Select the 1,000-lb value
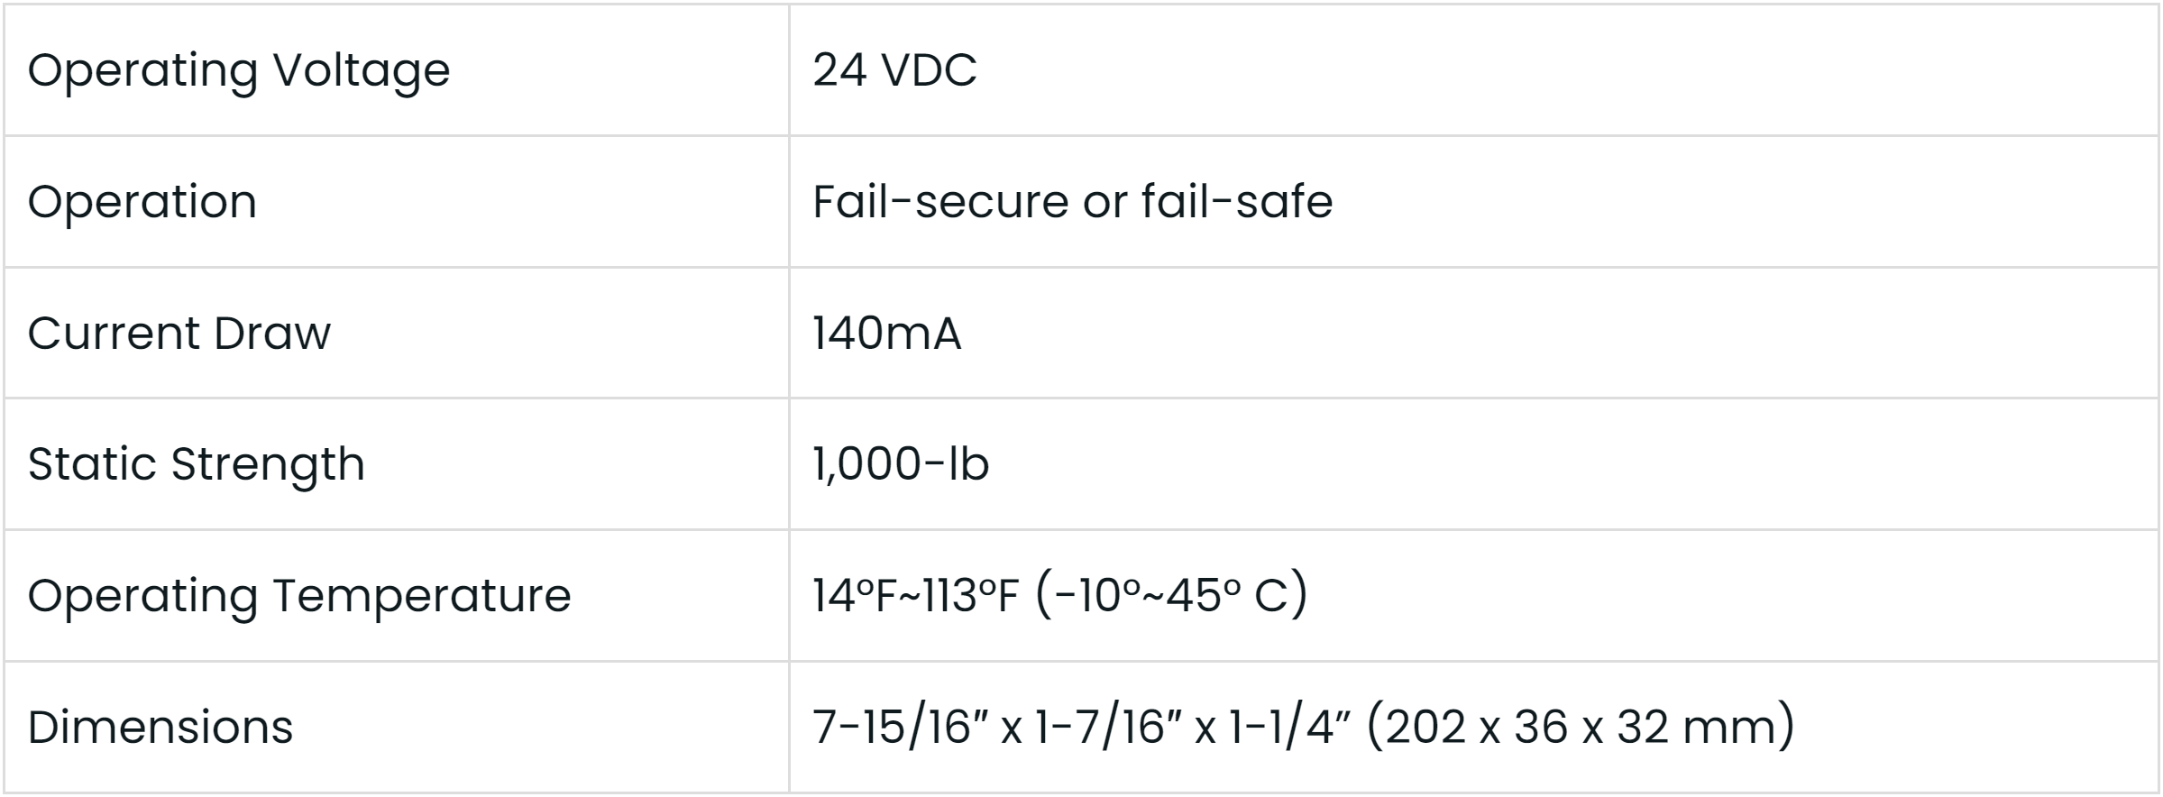The width and height of the screenshot is (2163, 797). [900, 463]
